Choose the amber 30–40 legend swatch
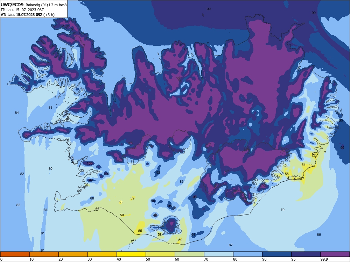This screenshot has width=350, height=262. pyautogui.click(x=102, y=254)
